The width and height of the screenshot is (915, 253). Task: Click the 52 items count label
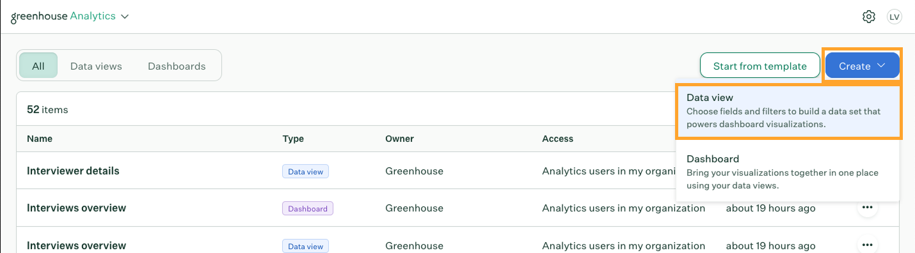click(47, 109)
